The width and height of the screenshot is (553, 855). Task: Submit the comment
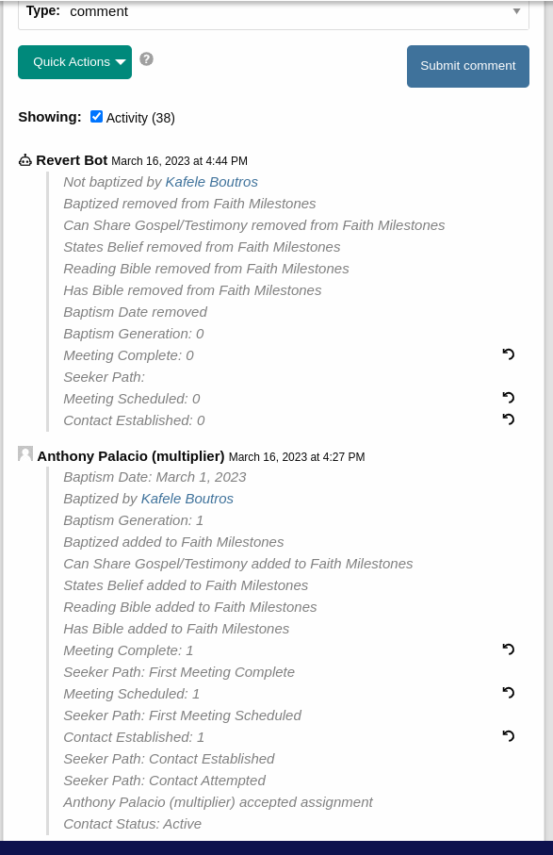point(468,66)
